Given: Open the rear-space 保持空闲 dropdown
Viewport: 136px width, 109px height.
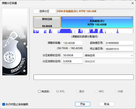Looking at the screenshot, I should 109,61.
